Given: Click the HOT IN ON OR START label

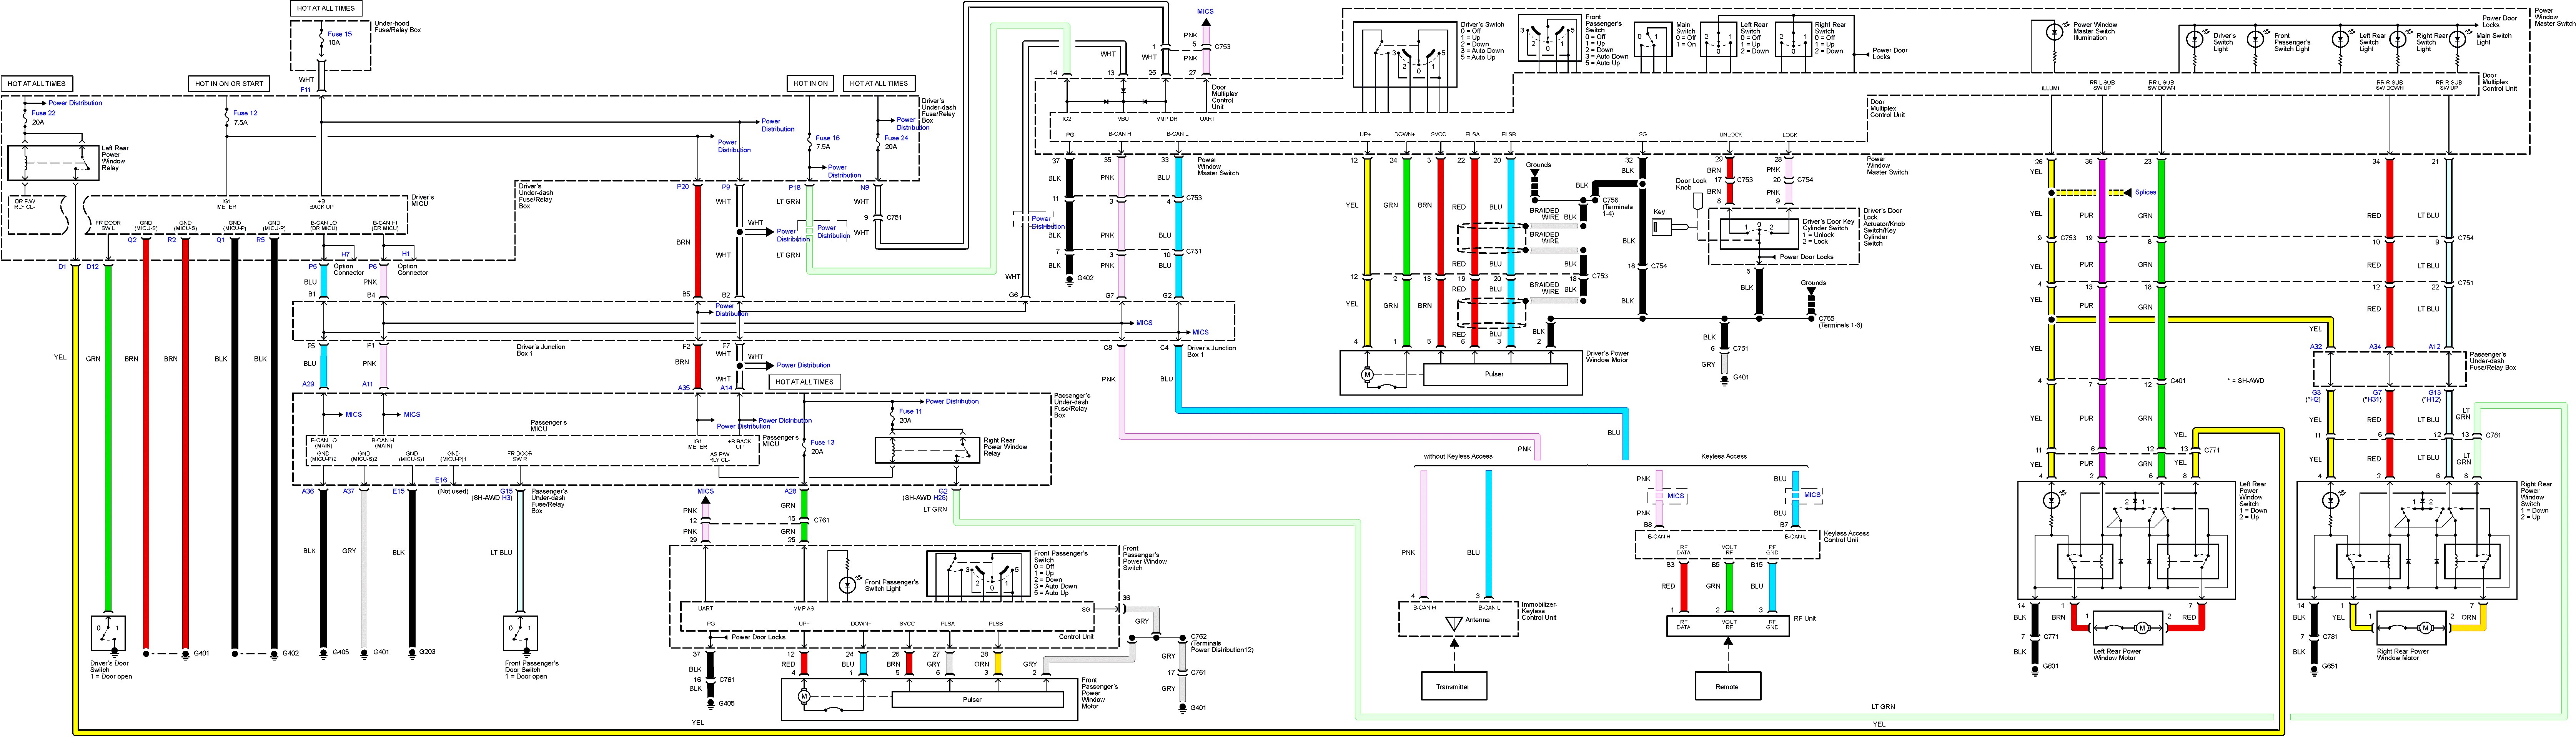Looking at the screenshot, I should 229,84.
